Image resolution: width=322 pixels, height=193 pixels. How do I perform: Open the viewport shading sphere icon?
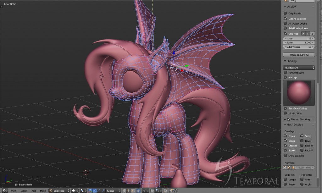click(x=74, y=190)
